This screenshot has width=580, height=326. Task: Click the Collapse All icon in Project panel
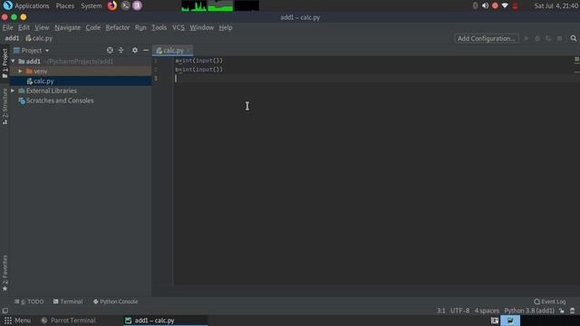tap(121, 51)
